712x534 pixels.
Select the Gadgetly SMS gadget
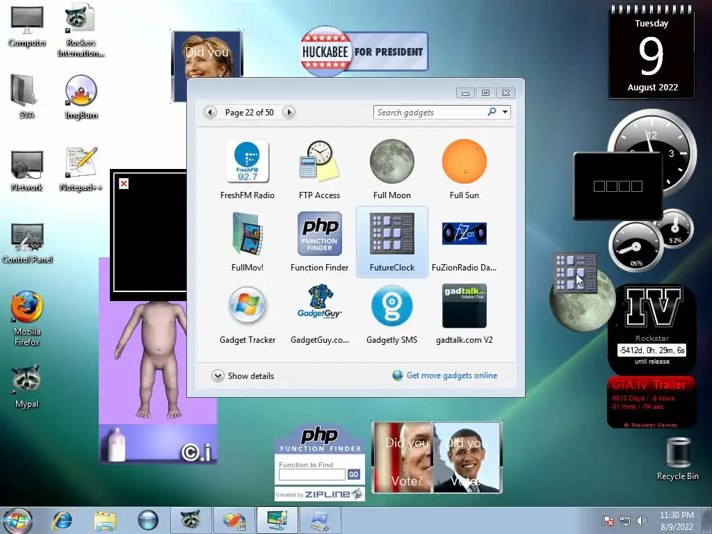tap(392, 314)
